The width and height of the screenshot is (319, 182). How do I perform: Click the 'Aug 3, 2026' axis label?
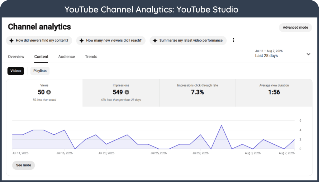point(253,153)
